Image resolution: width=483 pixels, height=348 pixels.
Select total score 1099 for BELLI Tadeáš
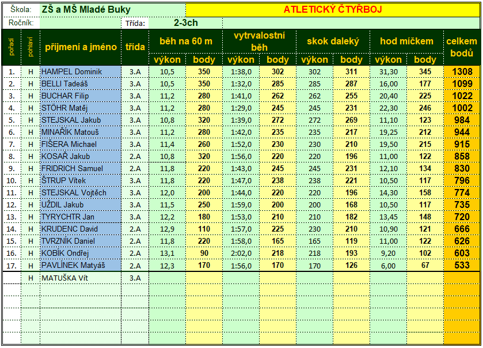point(462,84)
